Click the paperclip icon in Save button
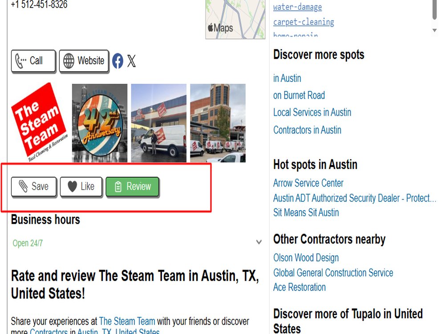The image size is (445, 334). click(23, 186)
